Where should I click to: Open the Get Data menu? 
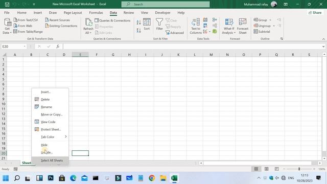coord(7,26)
